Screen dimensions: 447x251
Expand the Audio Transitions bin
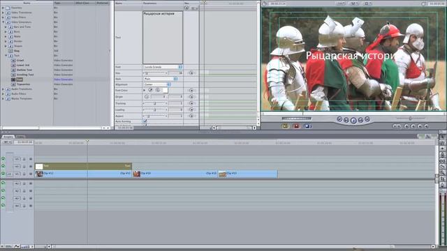(x=3, y=89)
